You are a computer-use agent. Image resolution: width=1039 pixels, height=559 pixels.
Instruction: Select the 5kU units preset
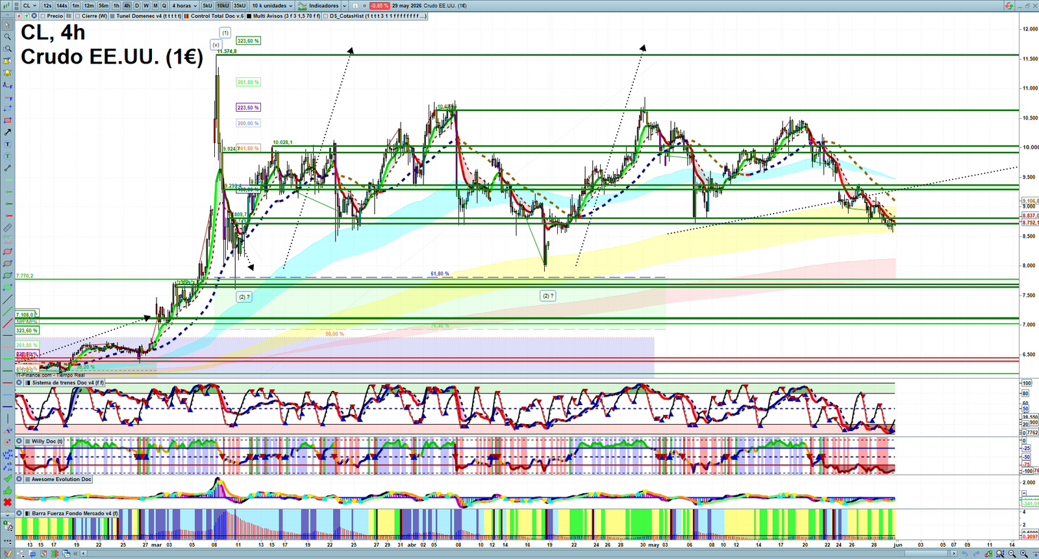[207, 6]
